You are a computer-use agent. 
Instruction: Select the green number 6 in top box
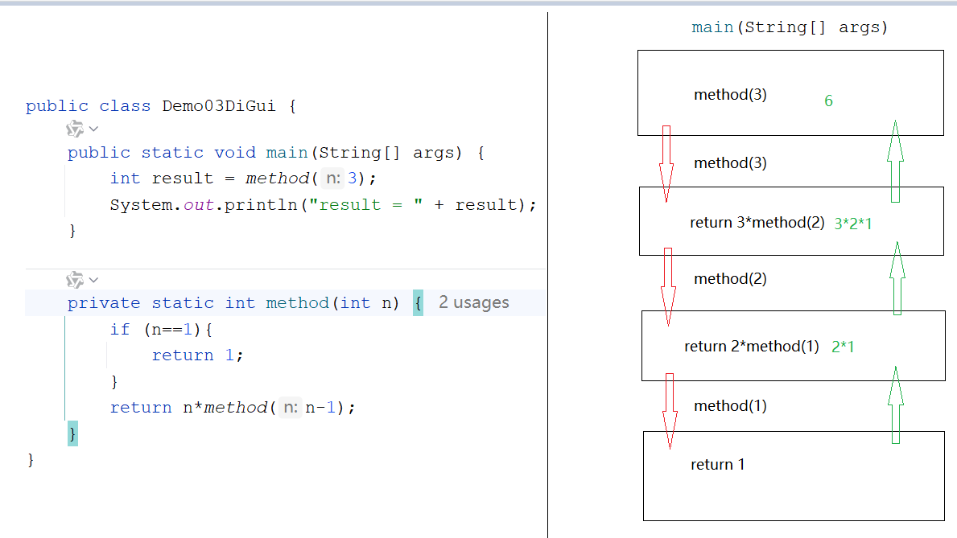click(828, 101)
